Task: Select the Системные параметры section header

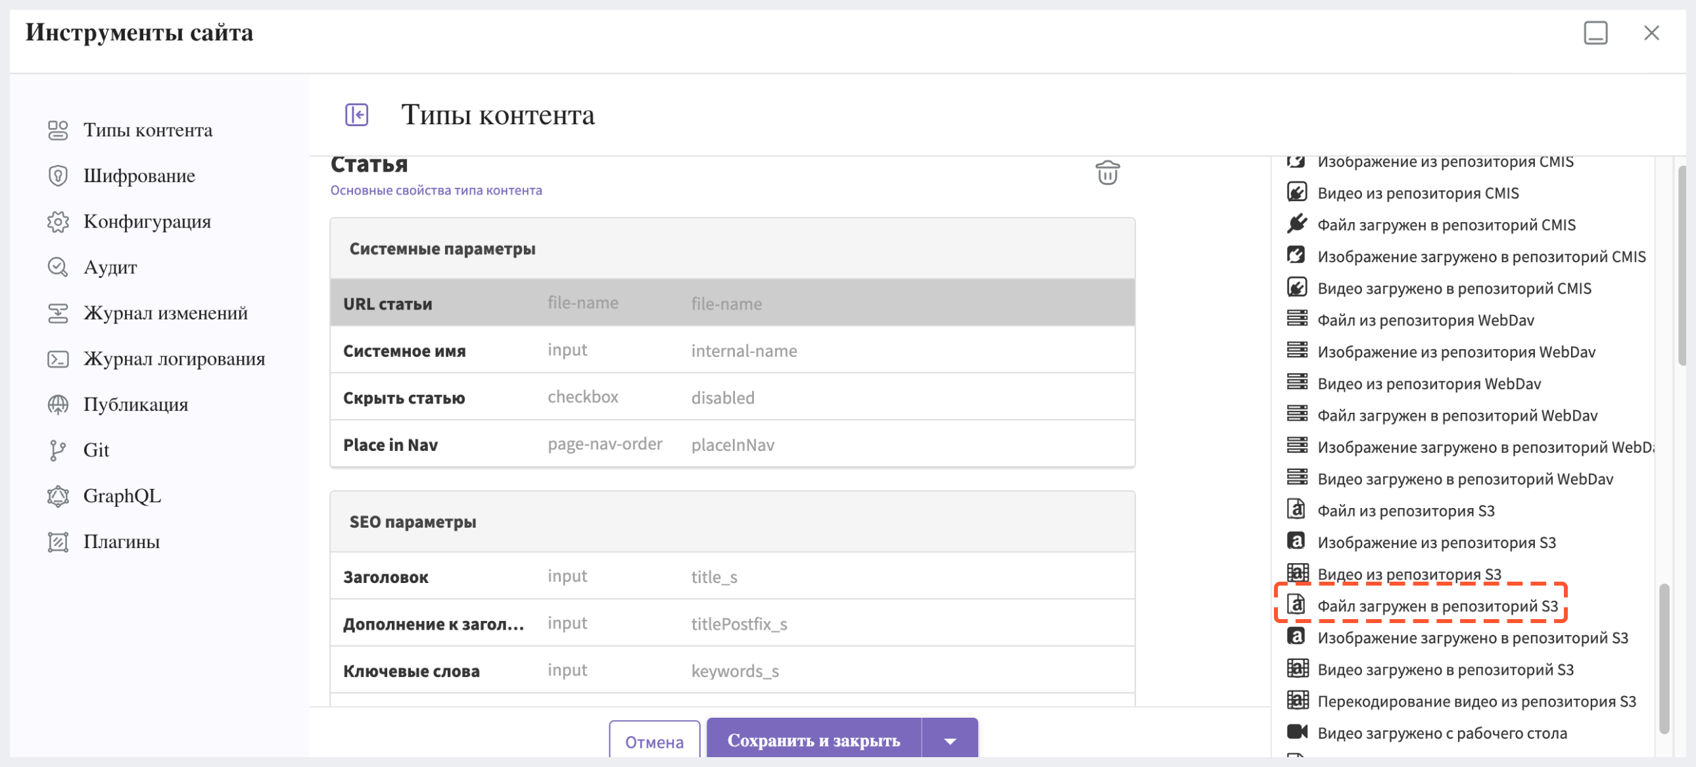Action: 732,249
